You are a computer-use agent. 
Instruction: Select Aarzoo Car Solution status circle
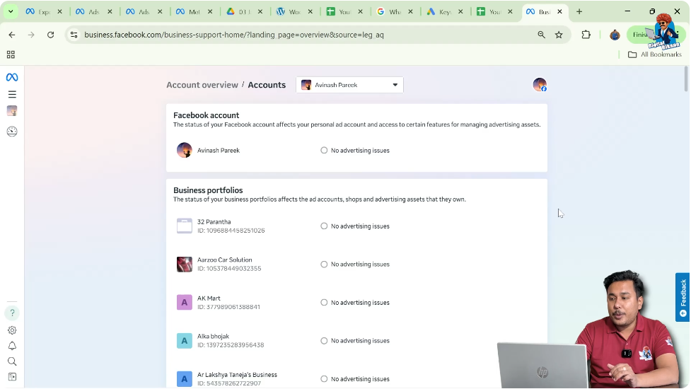(x=324, y=265)
